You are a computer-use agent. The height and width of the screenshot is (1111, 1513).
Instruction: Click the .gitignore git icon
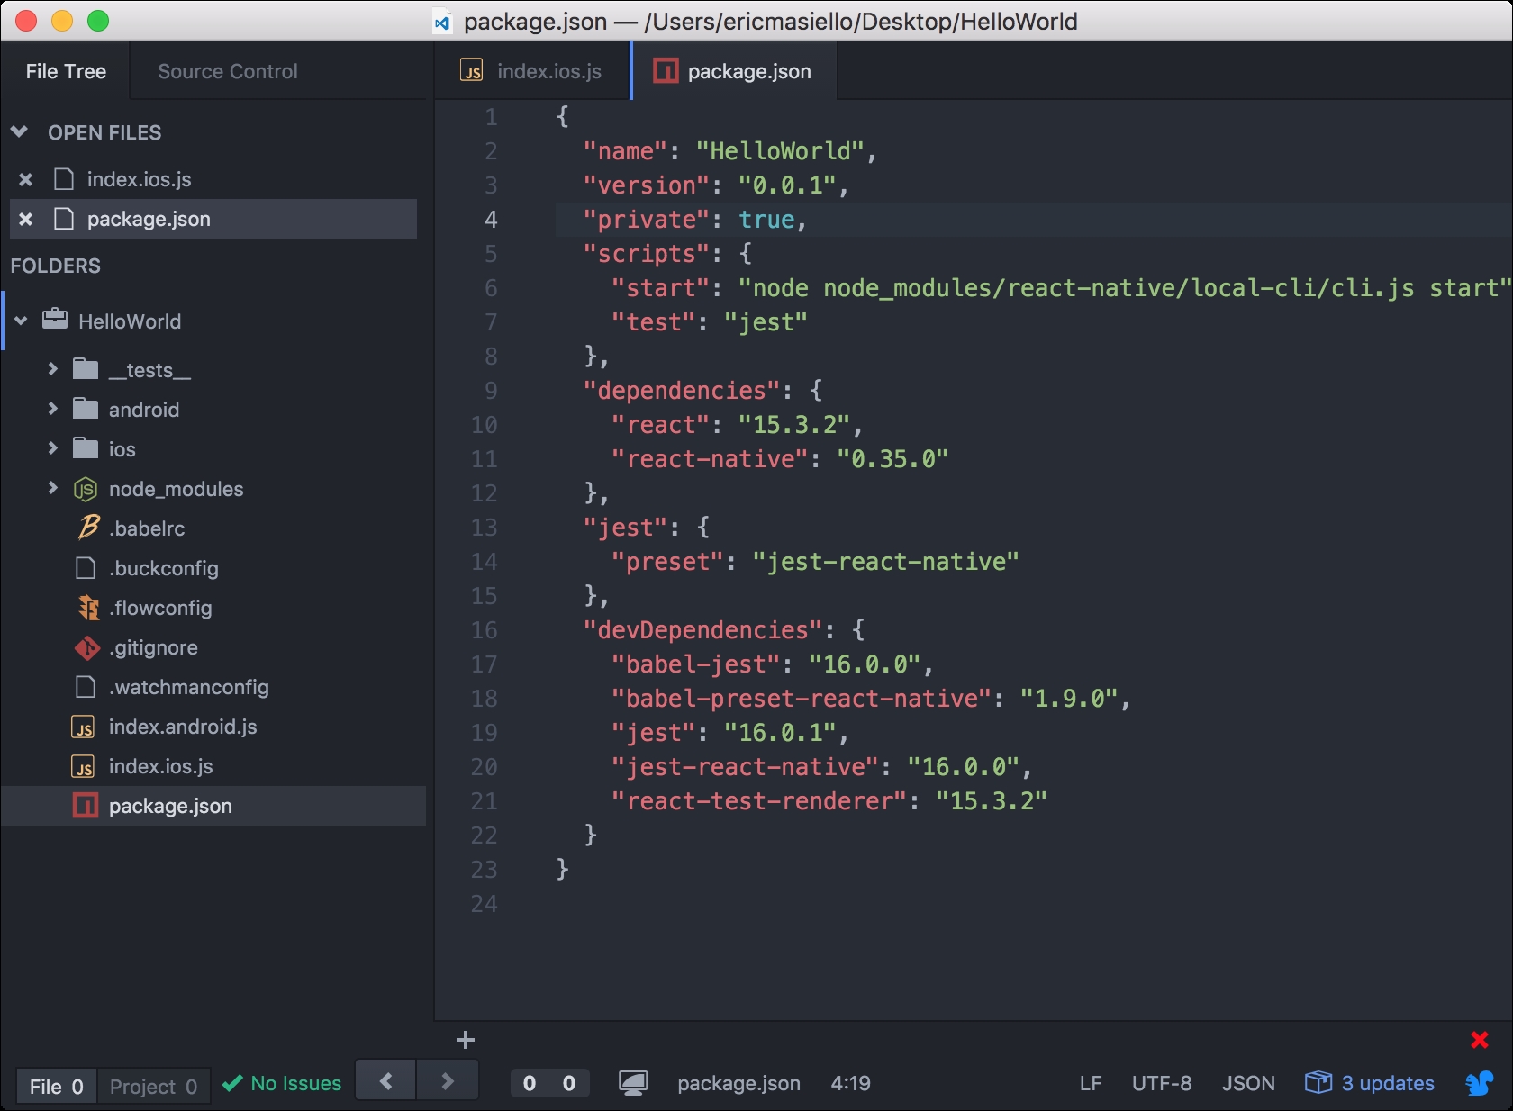click(x=87, y=647)
